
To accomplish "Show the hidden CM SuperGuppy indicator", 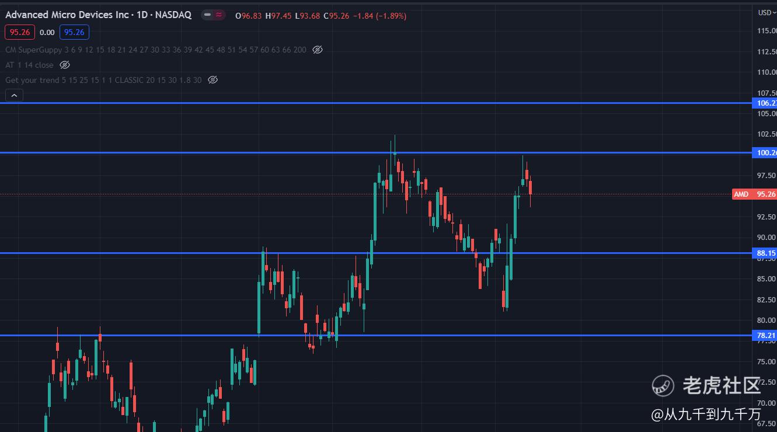I will pyautogui.click(x=318, y=50).
